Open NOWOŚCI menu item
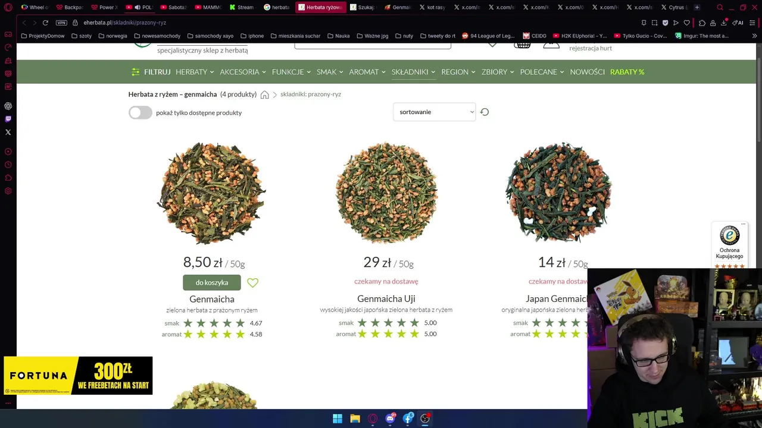The image size is (762, 428). pyautogui.click(x=587, y=72)
